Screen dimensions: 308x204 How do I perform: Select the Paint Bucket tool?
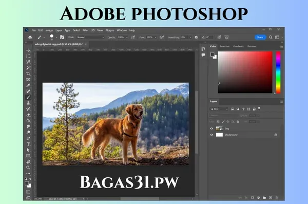point(28,121)
